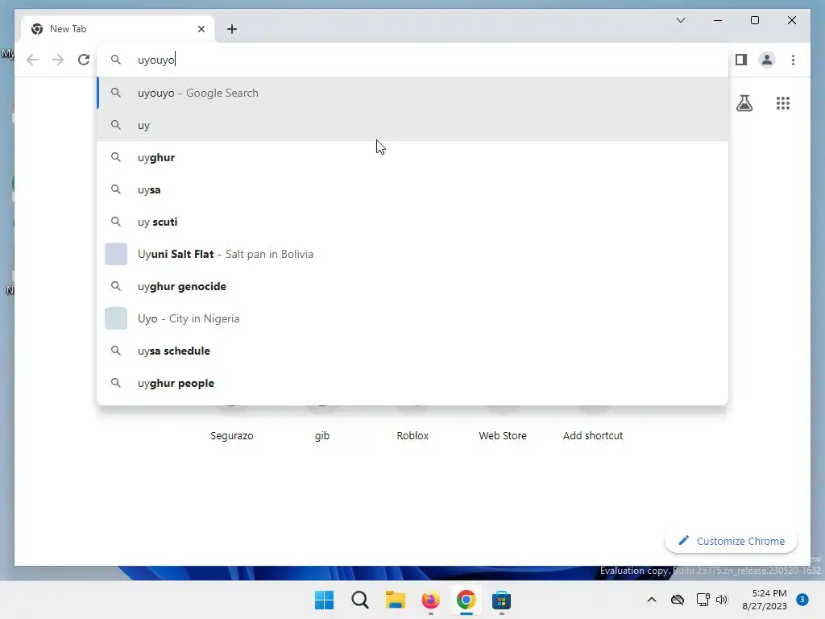Open the profile avatar menu
825x619 pixels.
767,60
